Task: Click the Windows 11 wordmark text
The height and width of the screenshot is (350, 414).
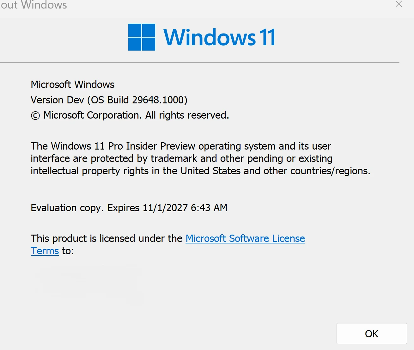Action: coord(219,37)
